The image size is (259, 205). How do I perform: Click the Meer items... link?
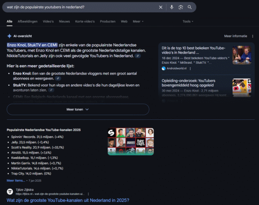[16, 180]
